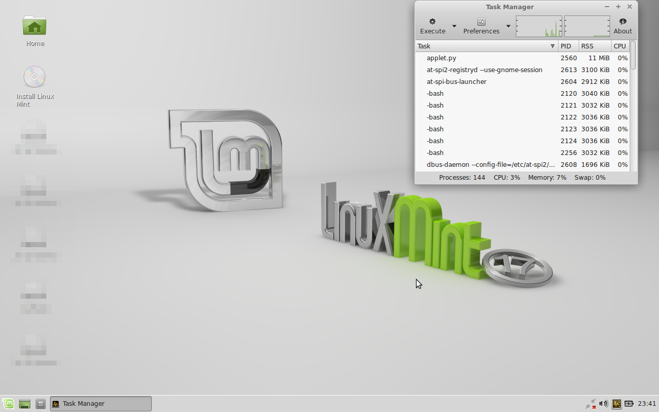Click the 23:41 panel clock

647,404
